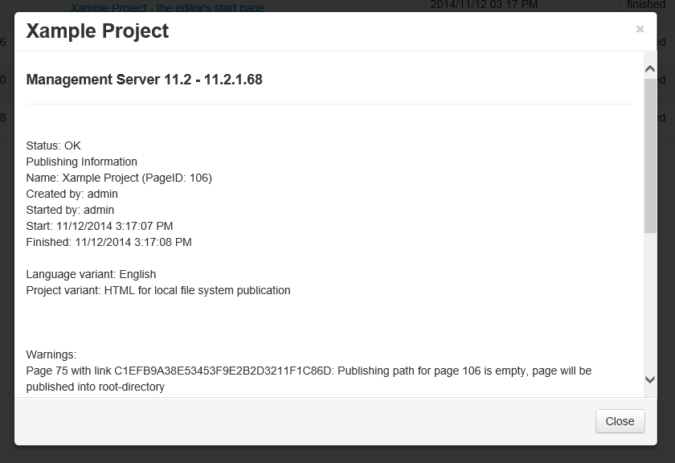This screenshot has width=675, height=463.
Task: Click the dialog's vertical scrollbar thumb
Action: 650,156
